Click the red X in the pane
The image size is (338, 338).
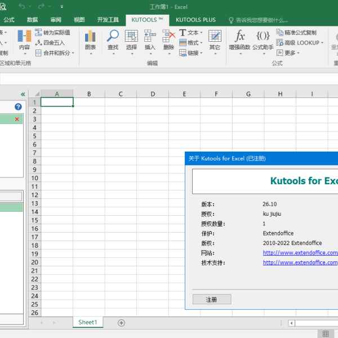tap(17, 119)
